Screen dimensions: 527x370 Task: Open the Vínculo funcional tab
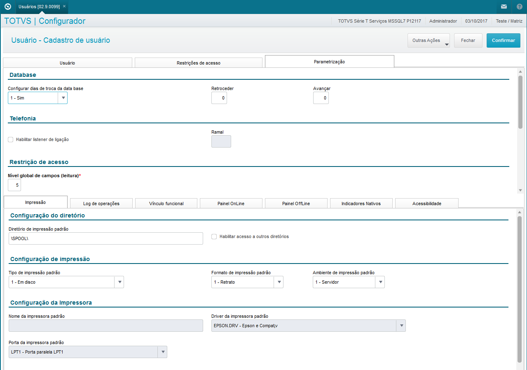pos(166,203)
